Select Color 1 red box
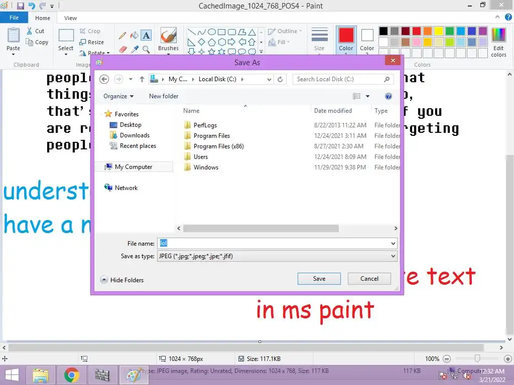The width and height of the screenshot is (514, 385). 346,40
